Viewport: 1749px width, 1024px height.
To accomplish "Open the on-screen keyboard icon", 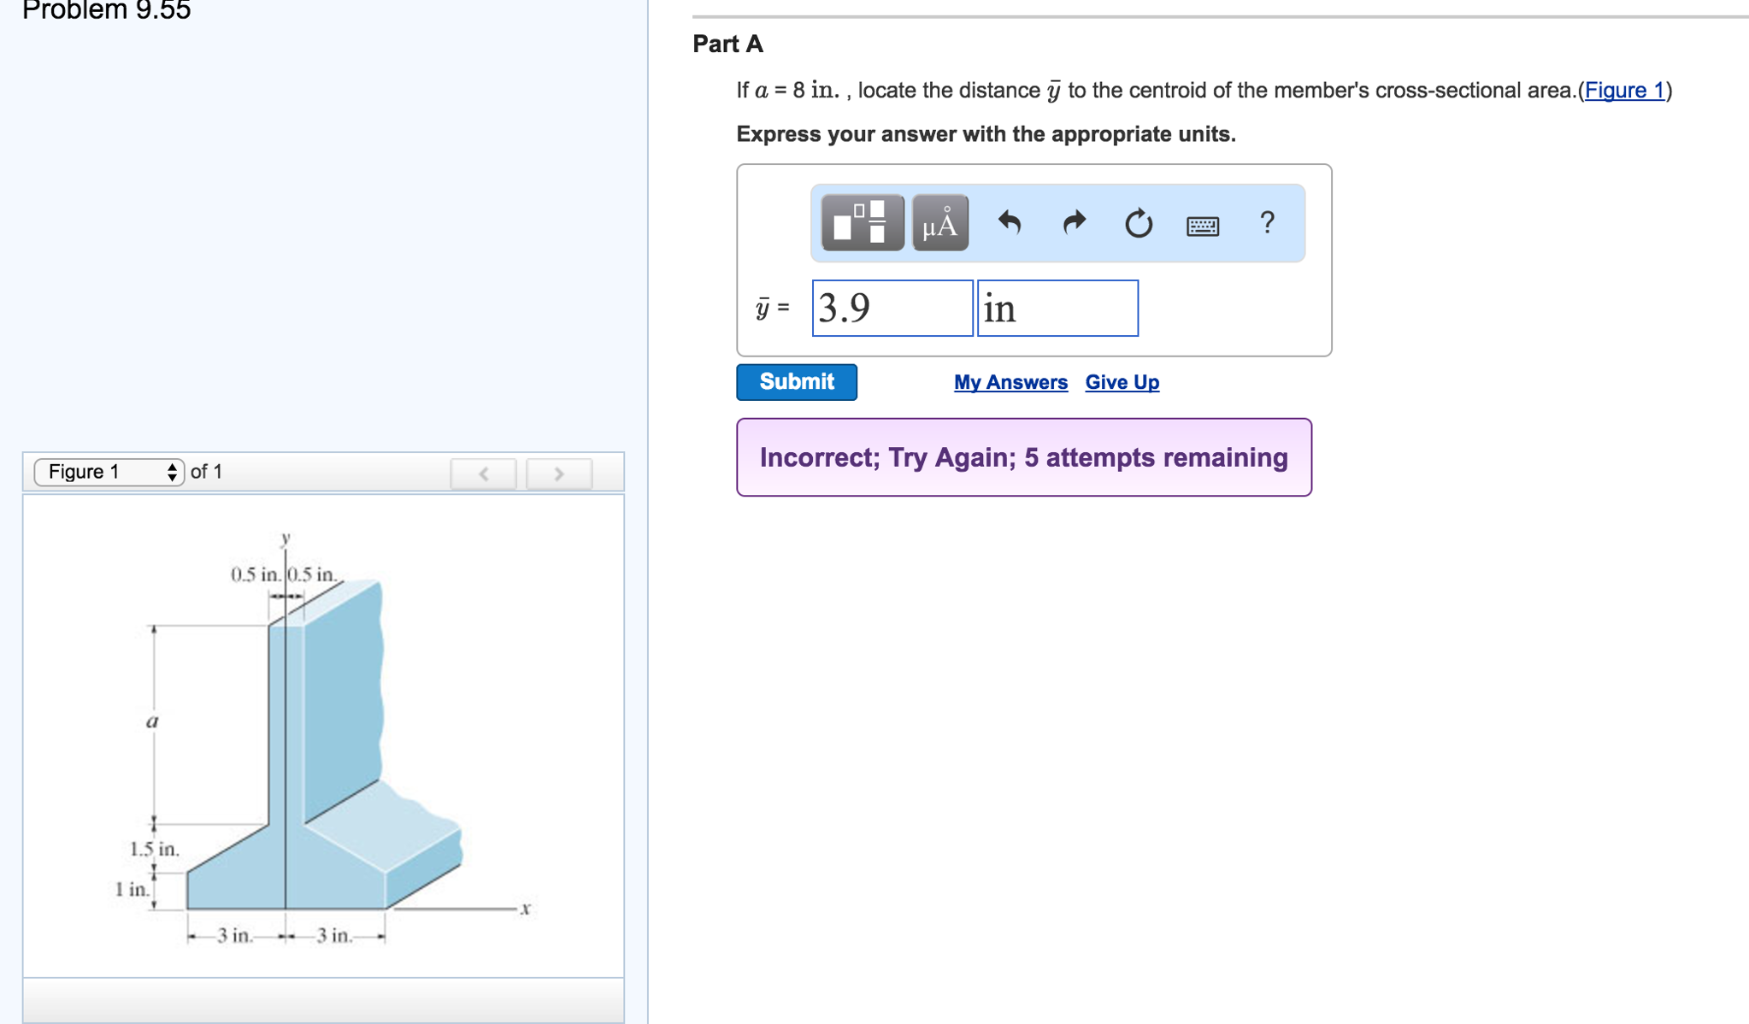I will pos(1201,224).
